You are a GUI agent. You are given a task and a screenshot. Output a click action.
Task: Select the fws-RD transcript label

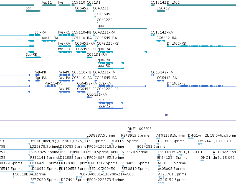(64, 49)
